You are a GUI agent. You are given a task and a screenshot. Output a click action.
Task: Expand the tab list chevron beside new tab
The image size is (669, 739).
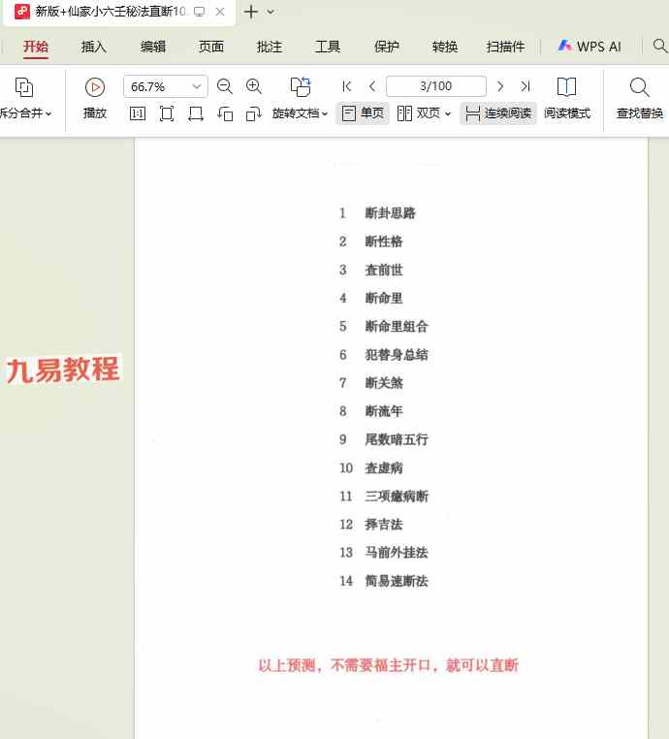(271, 12)
